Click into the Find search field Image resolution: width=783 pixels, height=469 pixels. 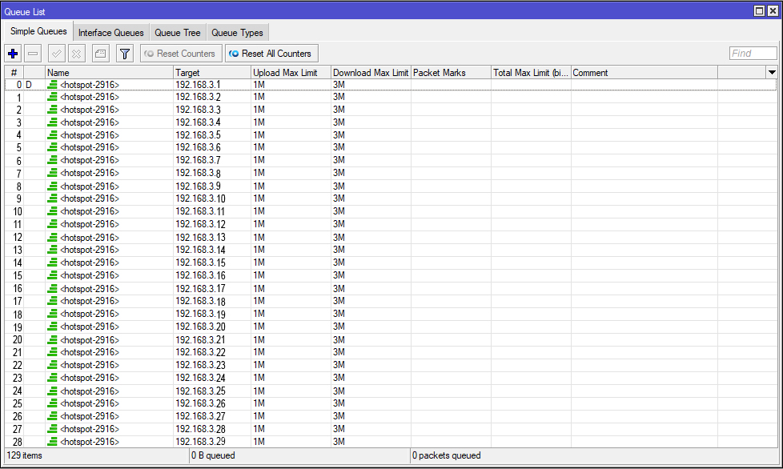(x=753, y=54)
